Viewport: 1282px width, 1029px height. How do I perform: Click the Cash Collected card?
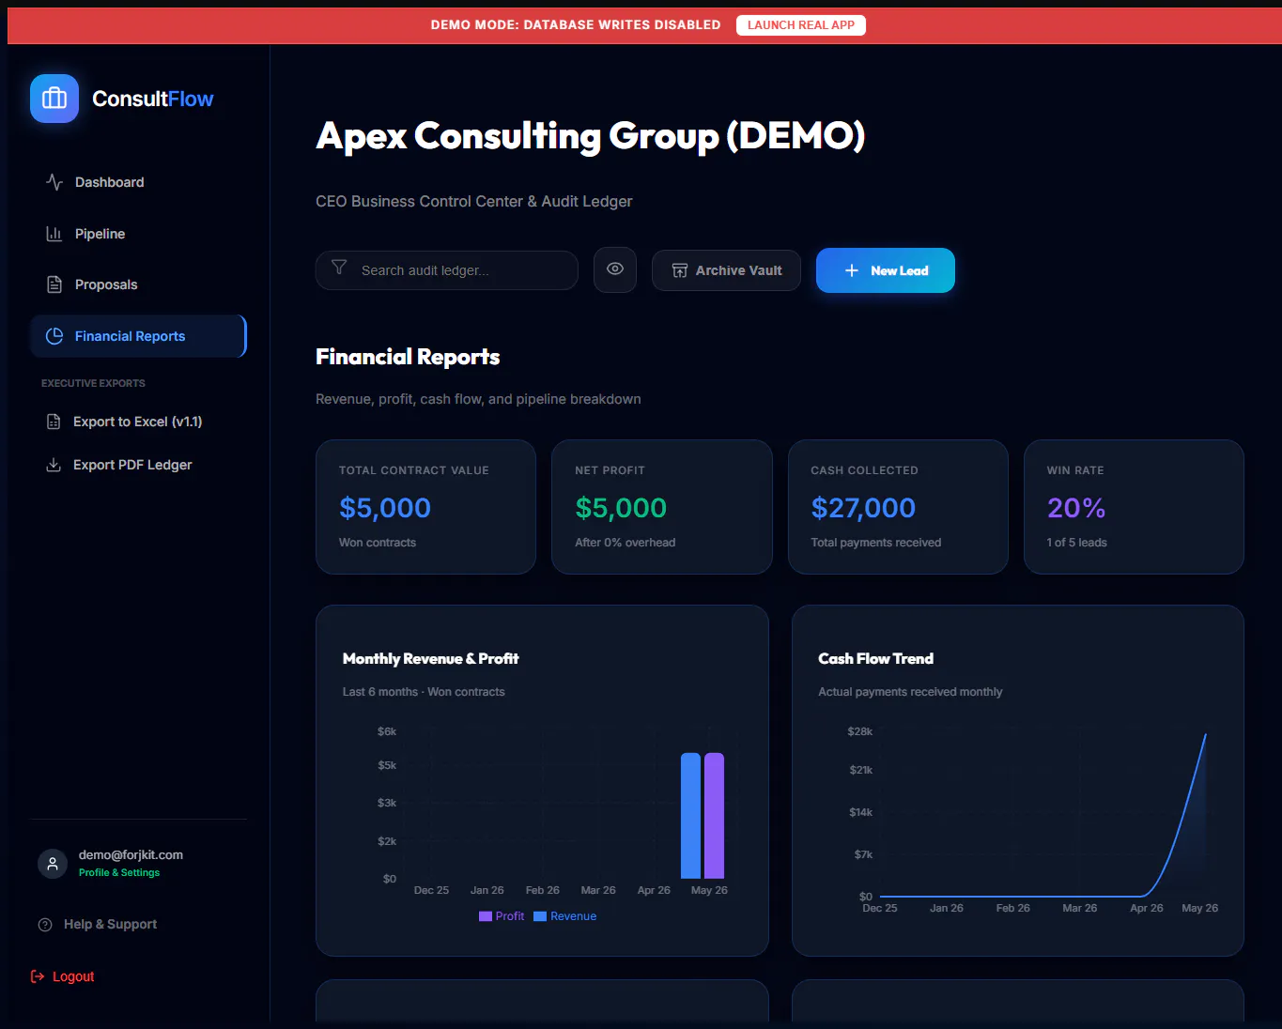point(898,507)
